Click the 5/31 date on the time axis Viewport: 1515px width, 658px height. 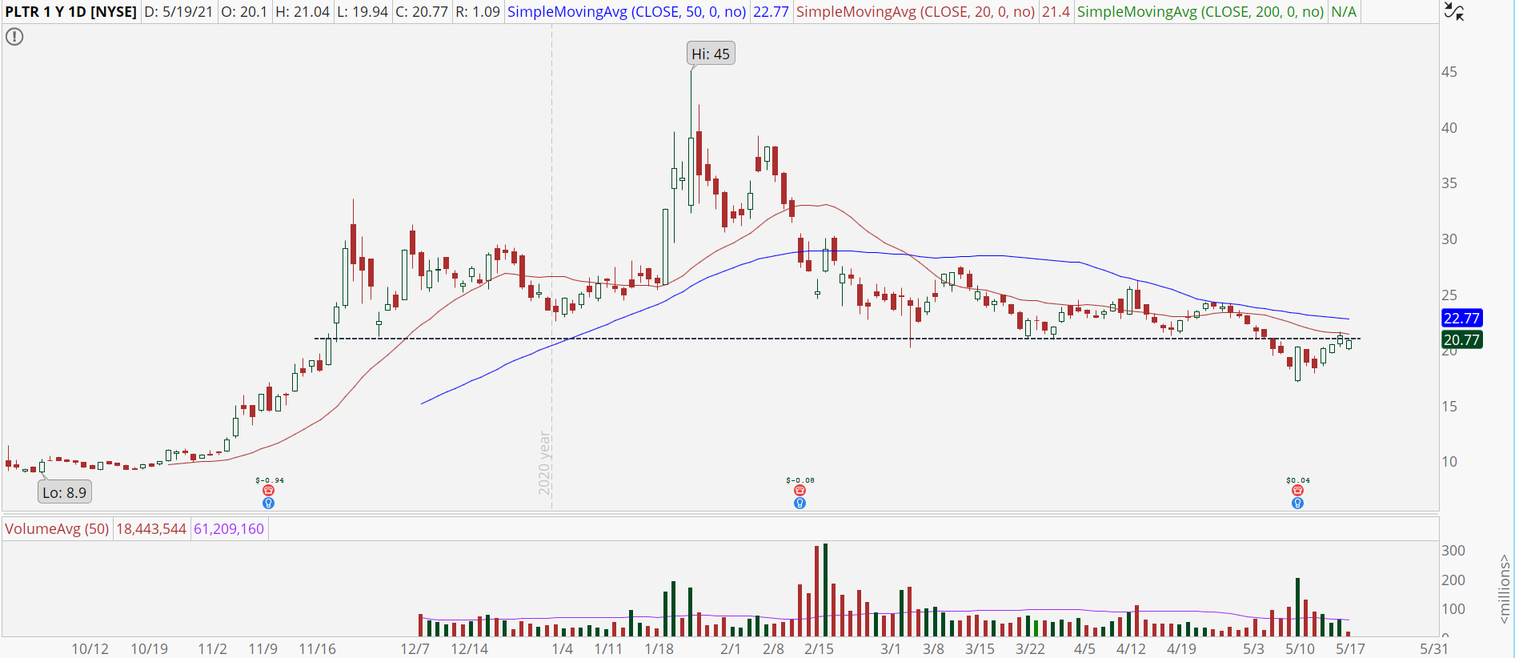pyautogui.click(x=1434, y=648)
